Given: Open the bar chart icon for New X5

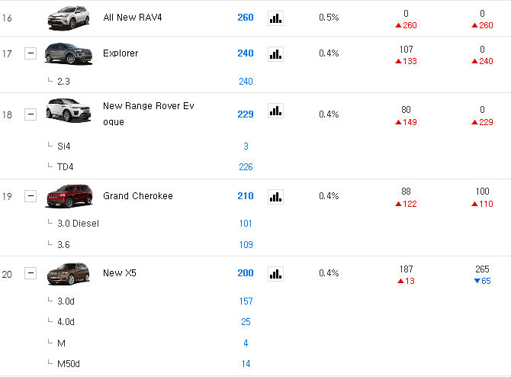Looking at the screenshot, I should click(275, 274).
